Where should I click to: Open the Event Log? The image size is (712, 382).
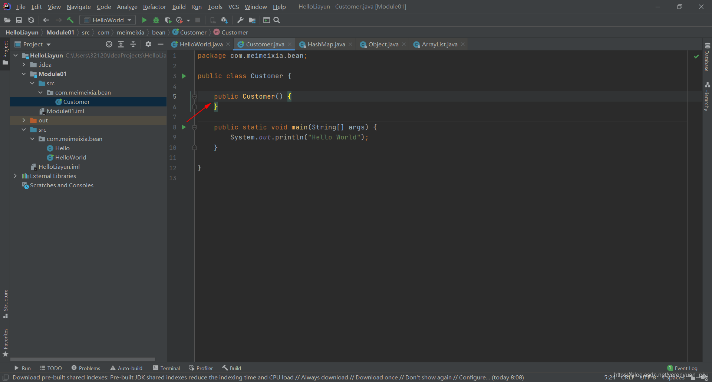pyautogui.click(x=682, y=368)
